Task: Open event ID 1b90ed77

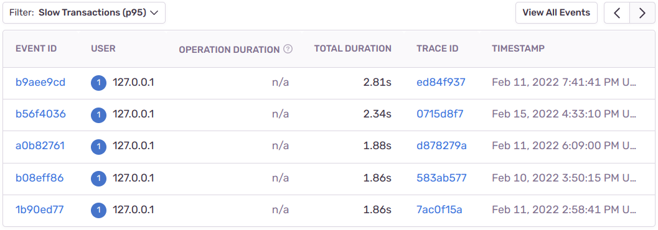Action: pyautogui.click(x=39, y=209)
